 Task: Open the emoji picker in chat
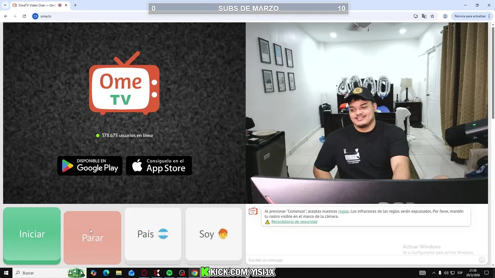point(482,260)
